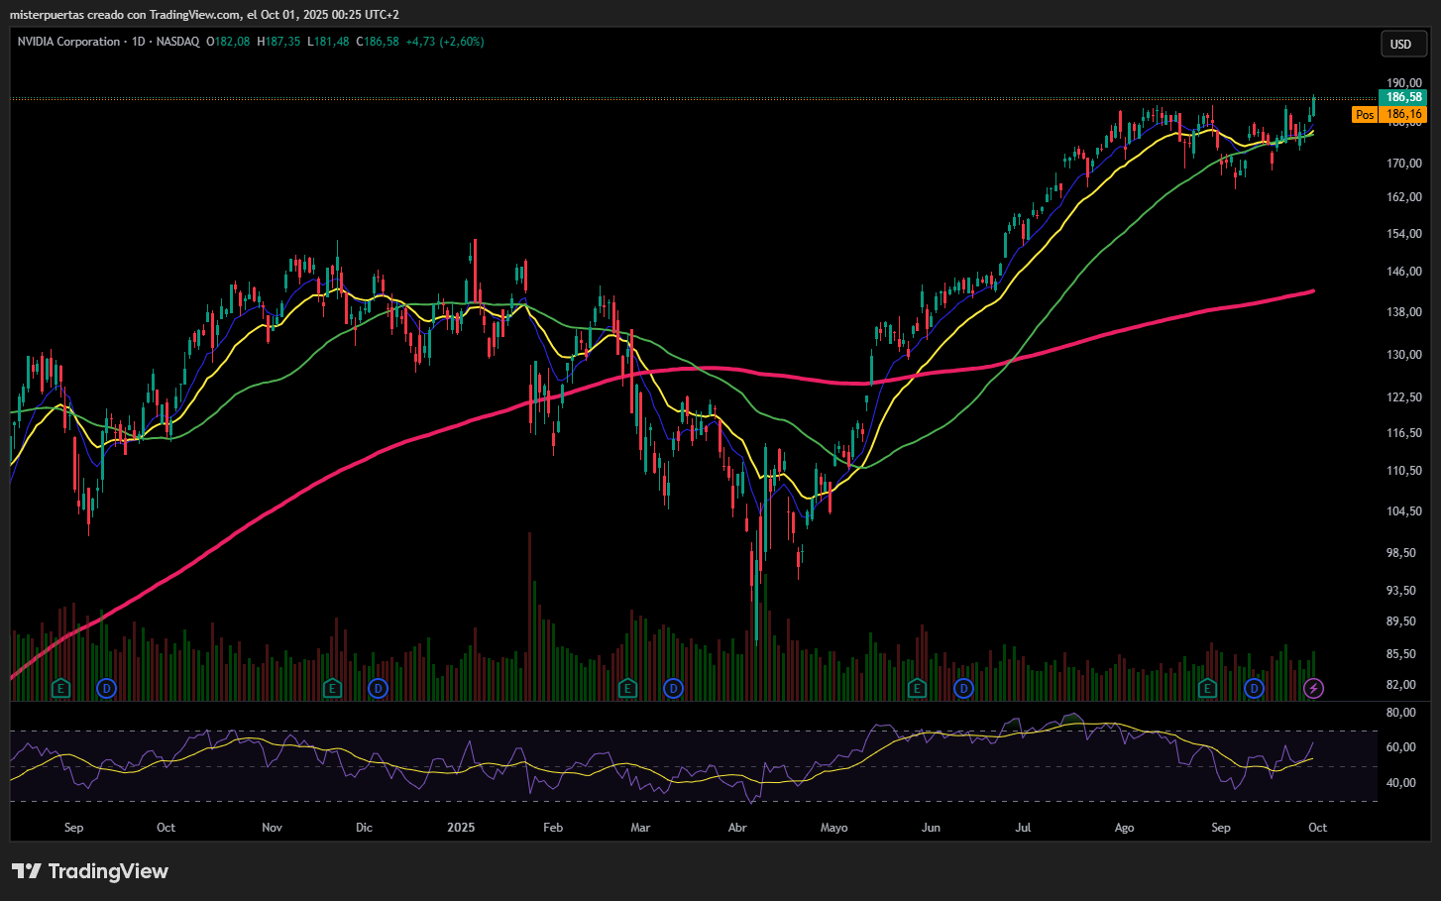Viewport: 1441px width, 901px height.
Task: Click the open value O182,08
Action: pos(228,42)
